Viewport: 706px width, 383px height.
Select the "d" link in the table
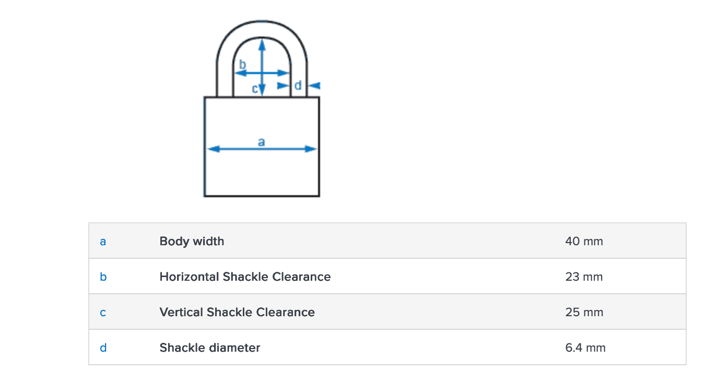click(x=103, y=348)
